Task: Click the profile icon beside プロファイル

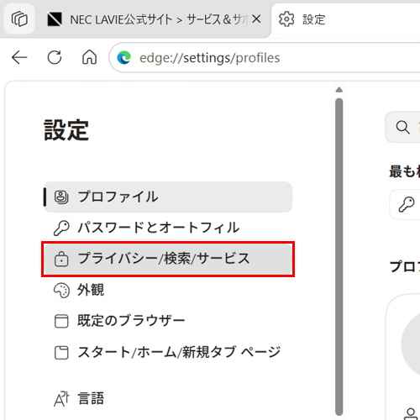Action: point(61,197)
